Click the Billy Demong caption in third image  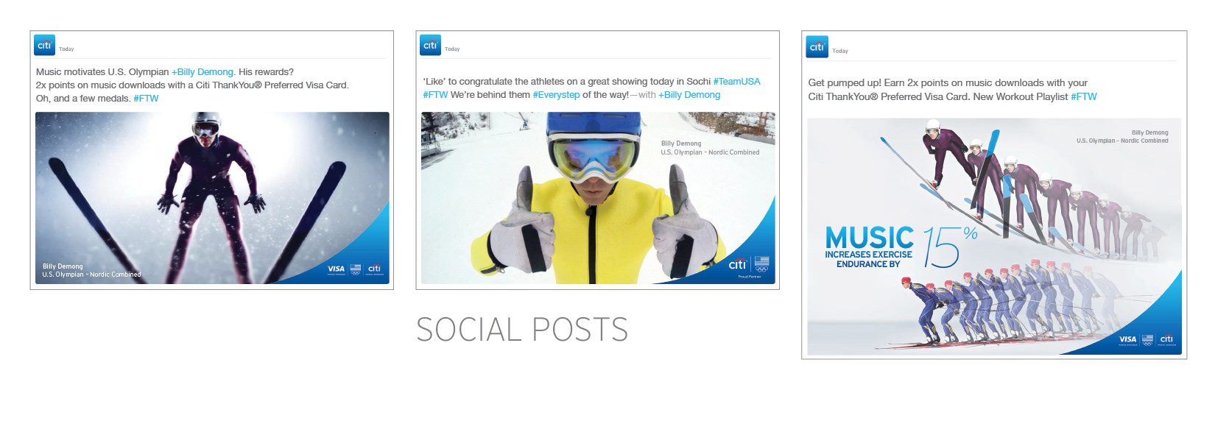point(1122,137)
